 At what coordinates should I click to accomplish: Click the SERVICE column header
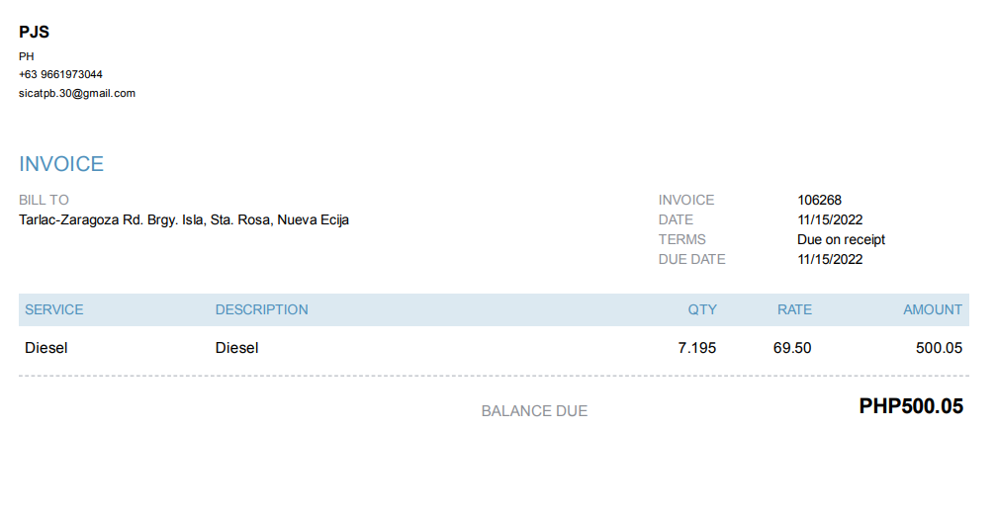click(x=54, y=309)
